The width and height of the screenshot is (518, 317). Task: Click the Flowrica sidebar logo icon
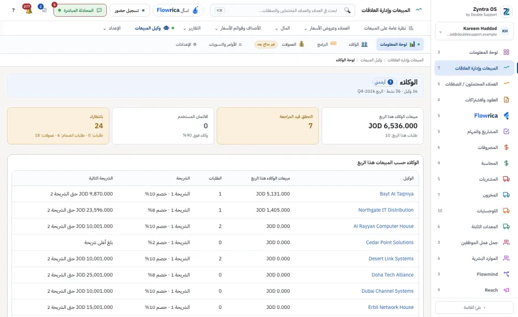point(506,115)
